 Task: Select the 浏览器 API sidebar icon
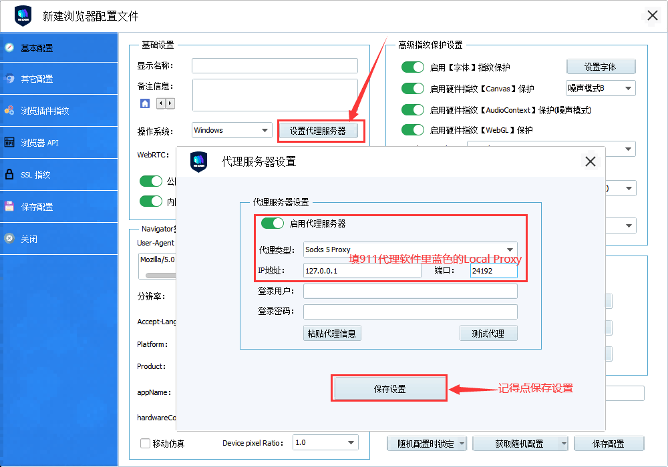9,142
